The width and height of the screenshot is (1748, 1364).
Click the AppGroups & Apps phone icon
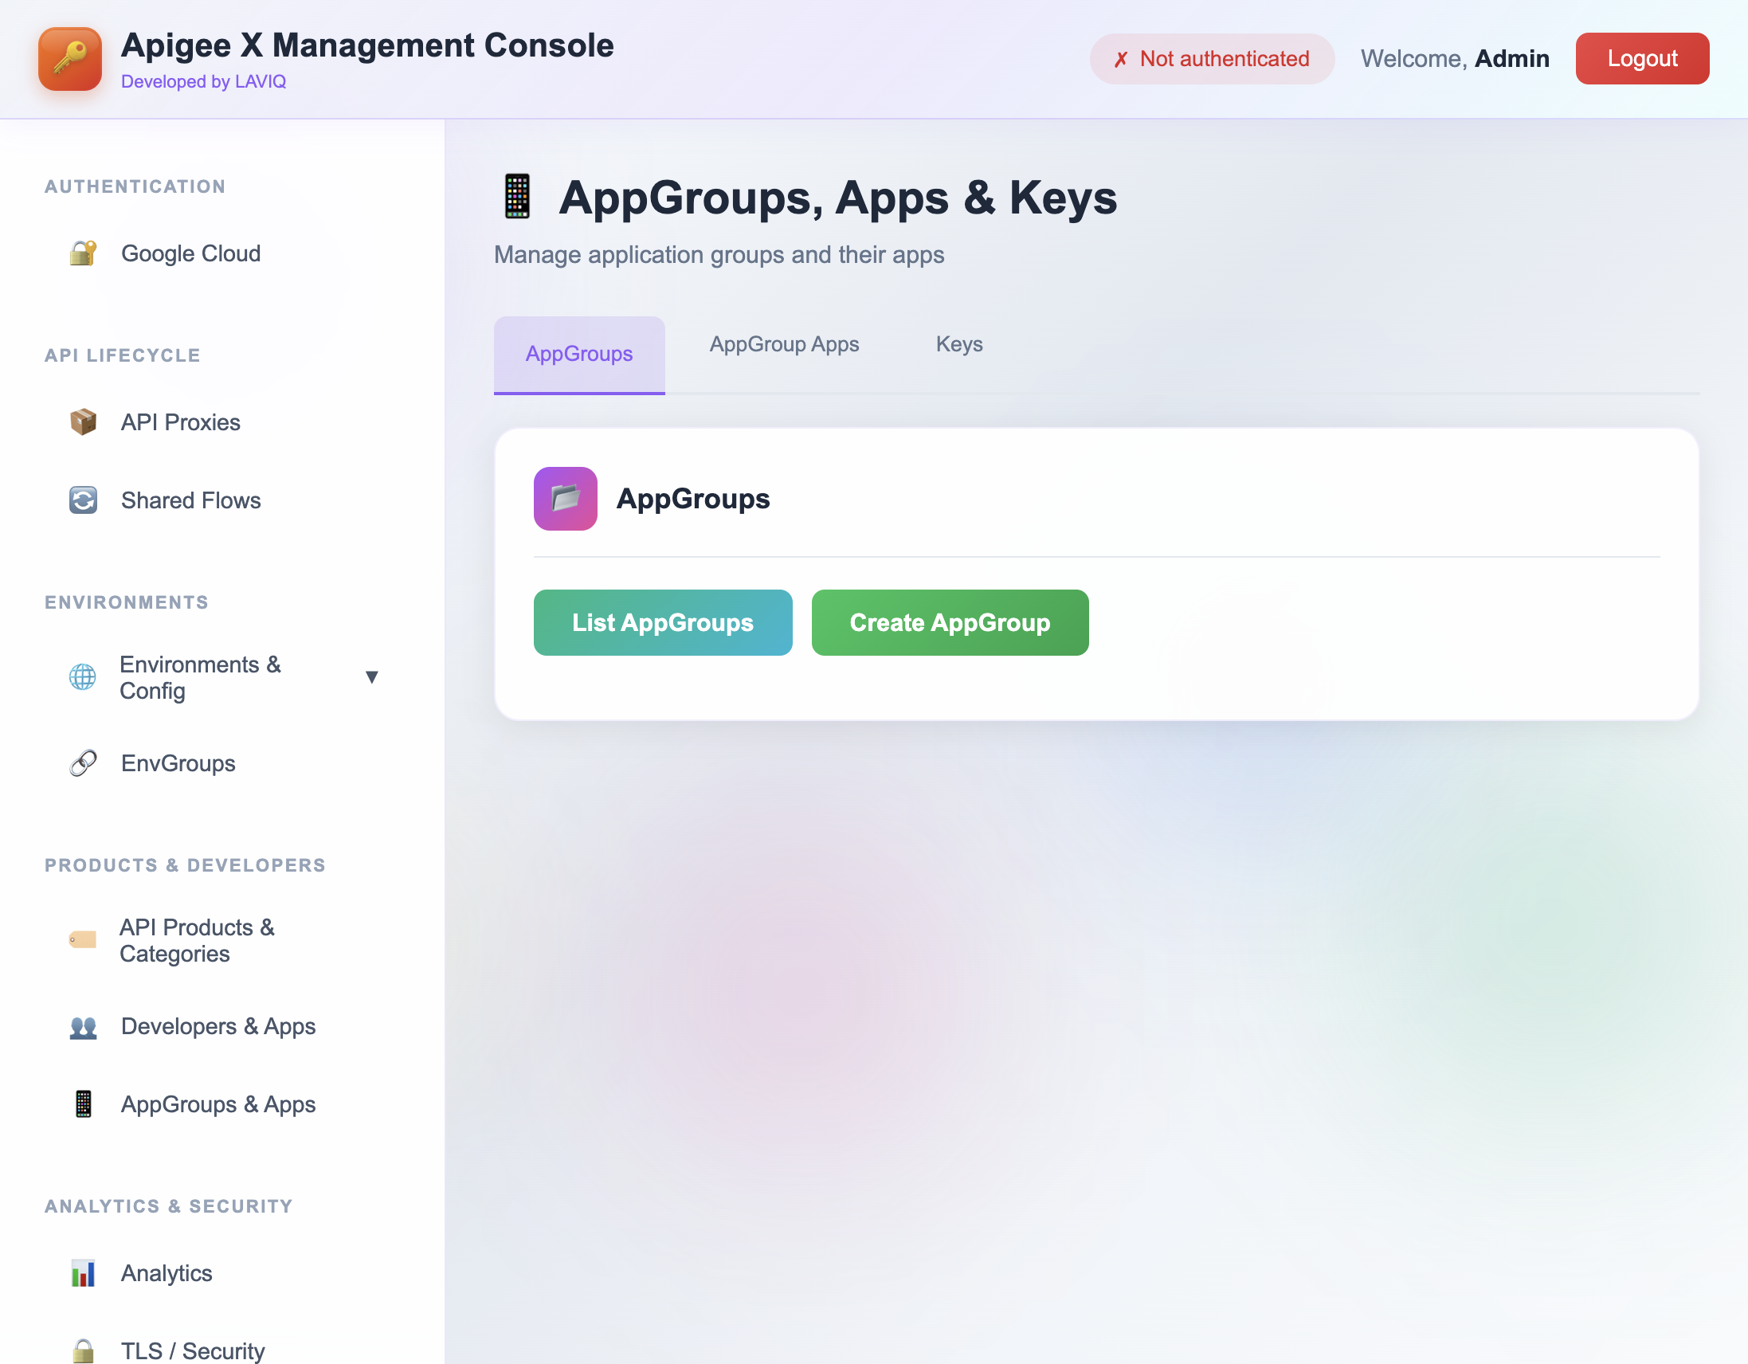point(83,1103)
